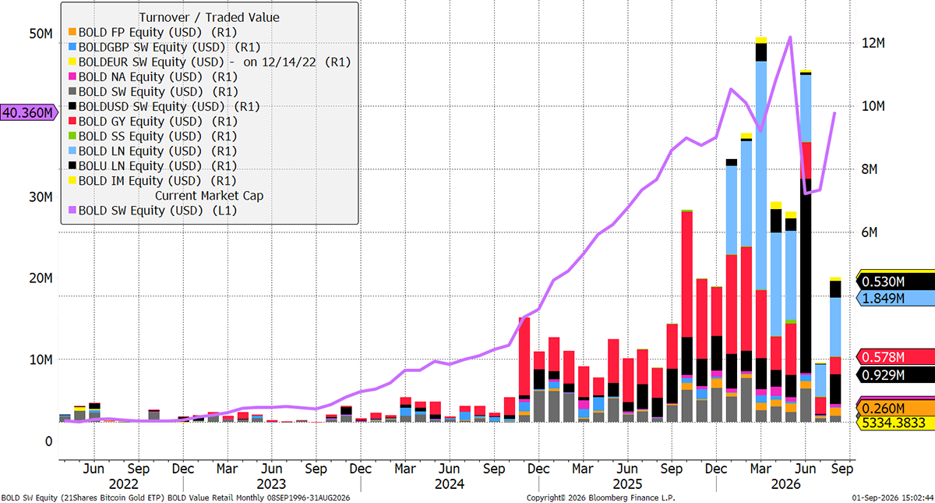This screenshot has width=935, height=503.
Task: Click the 0.530M black value label
Action: 895,282
